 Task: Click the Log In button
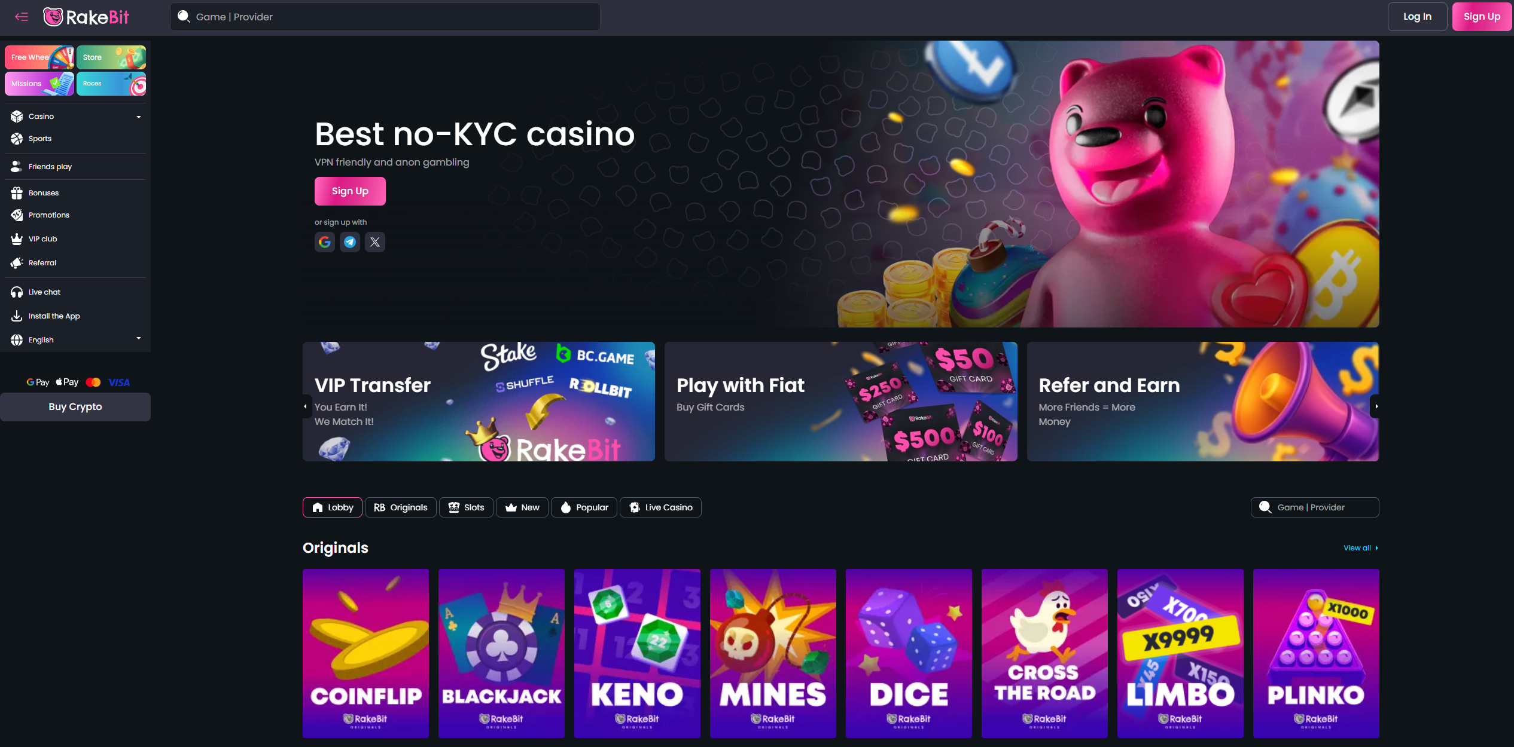click(x=1417, y=17)
